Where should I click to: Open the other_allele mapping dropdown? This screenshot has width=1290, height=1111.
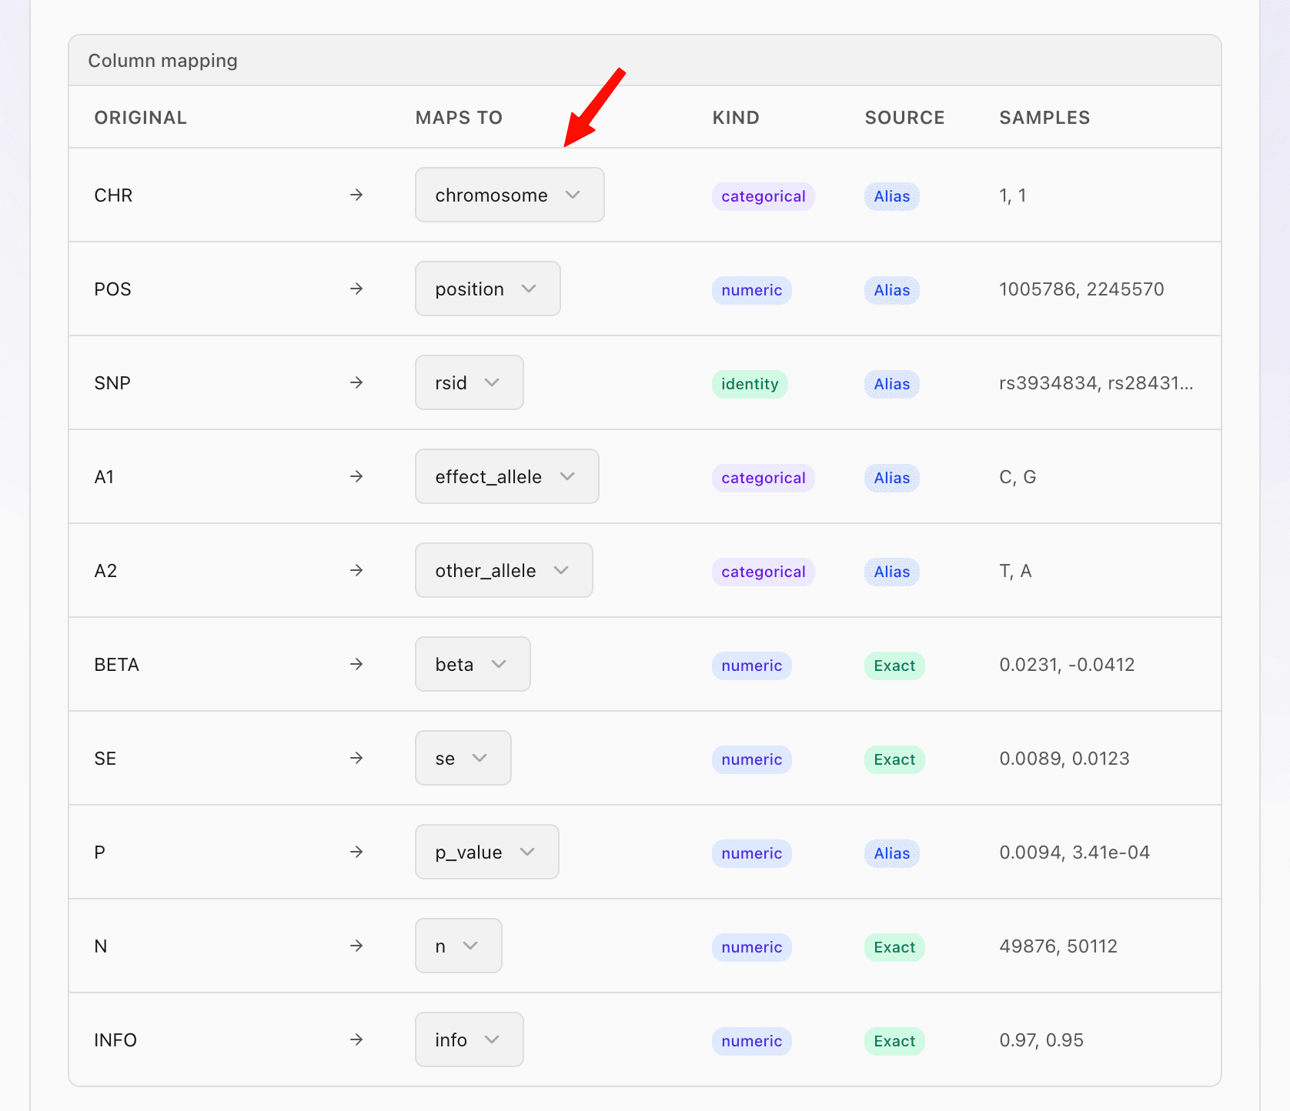click(503, 570)
